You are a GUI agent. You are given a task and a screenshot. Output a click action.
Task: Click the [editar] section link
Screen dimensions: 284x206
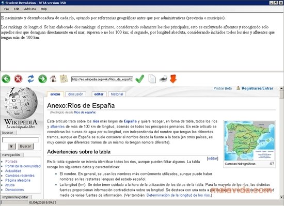tap(212, 159)
